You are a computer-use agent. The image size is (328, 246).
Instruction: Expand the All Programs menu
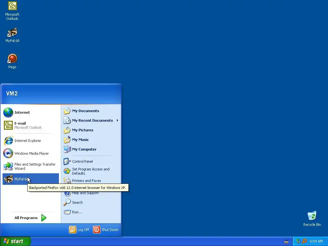point(30,218)
